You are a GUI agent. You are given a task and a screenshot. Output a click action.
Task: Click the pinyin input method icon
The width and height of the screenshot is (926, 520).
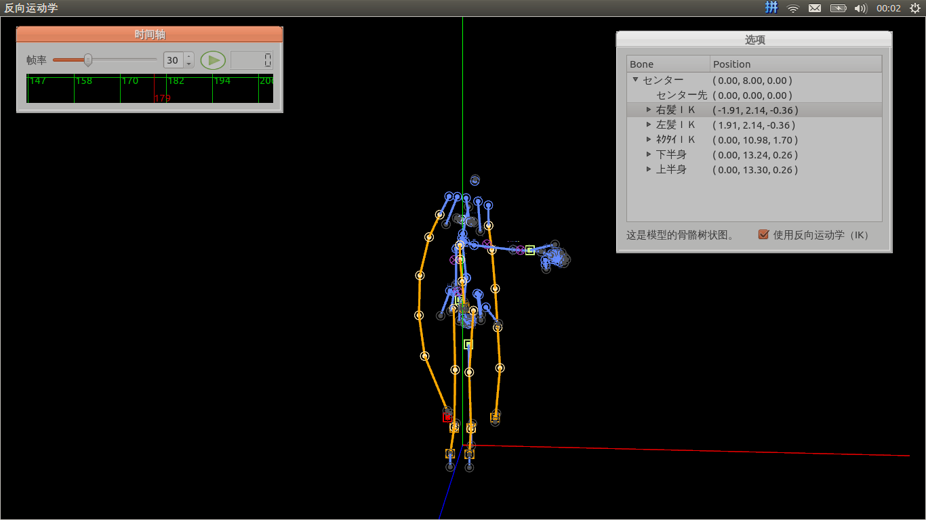(771, 8)
